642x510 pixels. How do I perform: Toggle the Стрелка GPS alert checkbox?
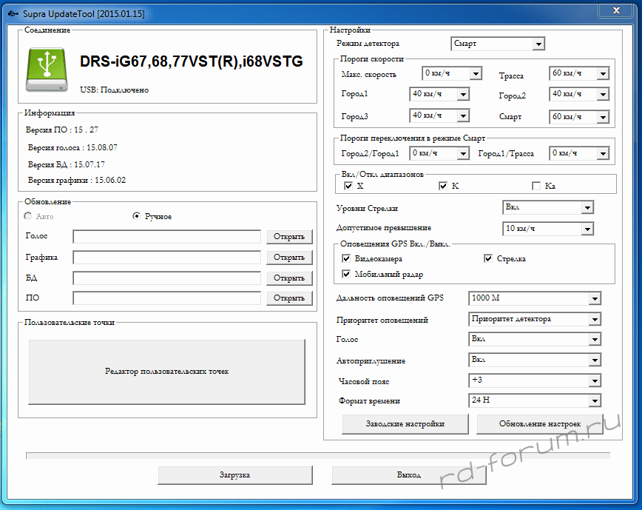coord(487,258)
